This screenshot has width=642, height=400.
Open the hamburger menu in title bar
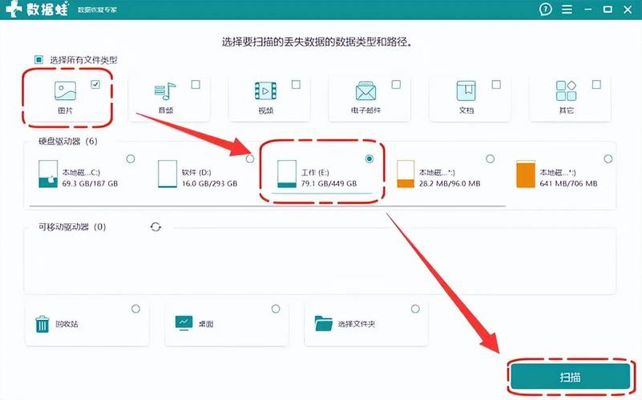coord(567,9)
